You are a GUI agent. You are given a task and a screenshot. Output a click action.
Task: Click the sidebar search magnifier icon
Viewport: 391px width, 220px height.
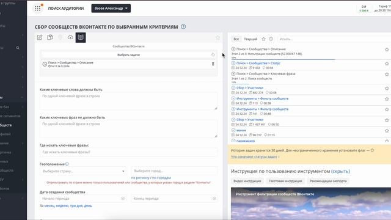point(18,48)
